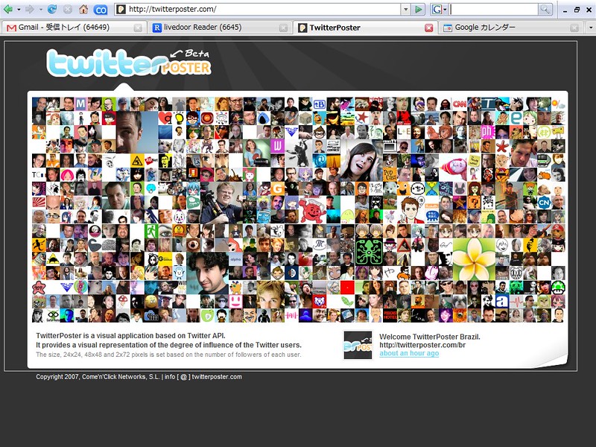Go to the Home page icon
596x447 pixels.
(83, 9)
